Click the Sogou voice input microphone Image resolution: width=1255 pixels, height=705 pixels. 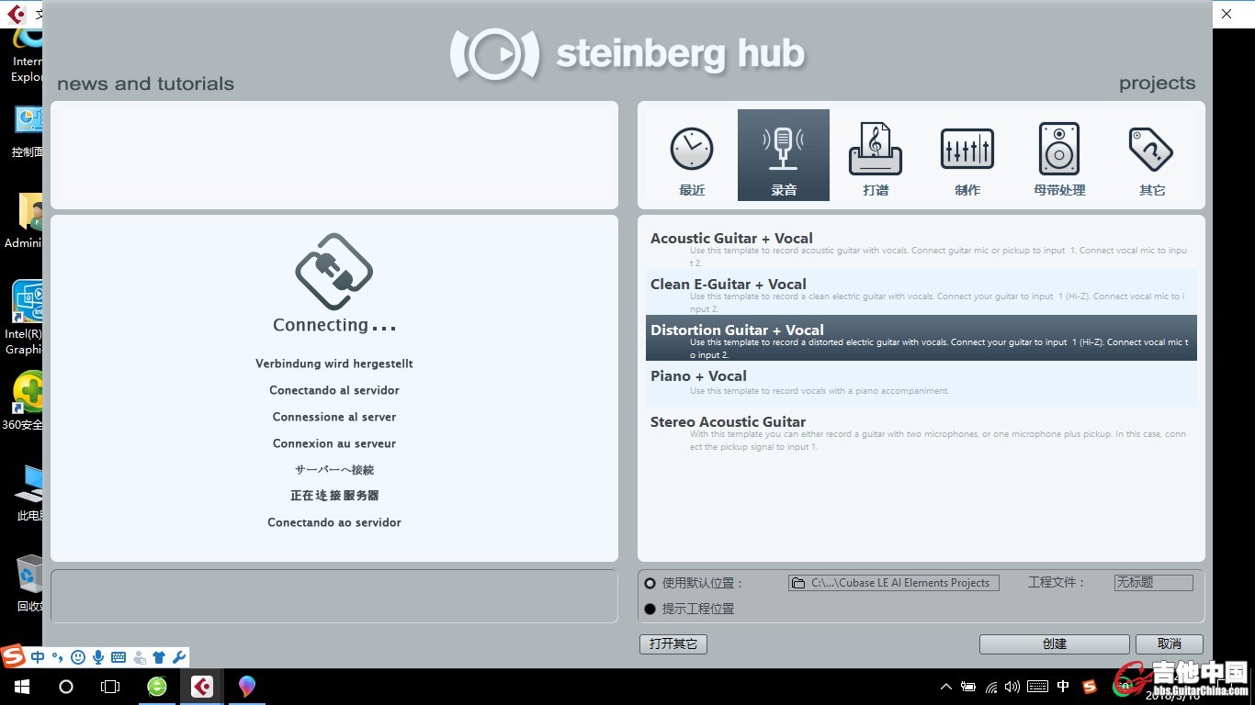[x=98, y=657]
